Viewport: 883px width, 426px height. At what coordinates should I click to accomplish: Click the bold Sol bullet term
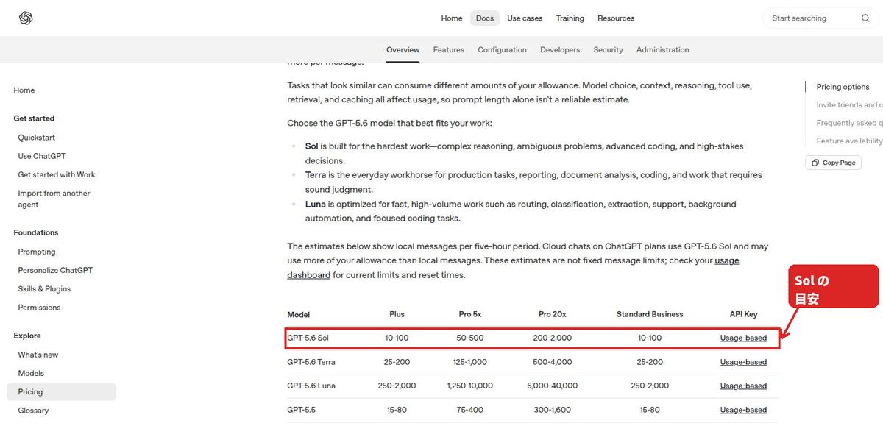pos(312,146)
